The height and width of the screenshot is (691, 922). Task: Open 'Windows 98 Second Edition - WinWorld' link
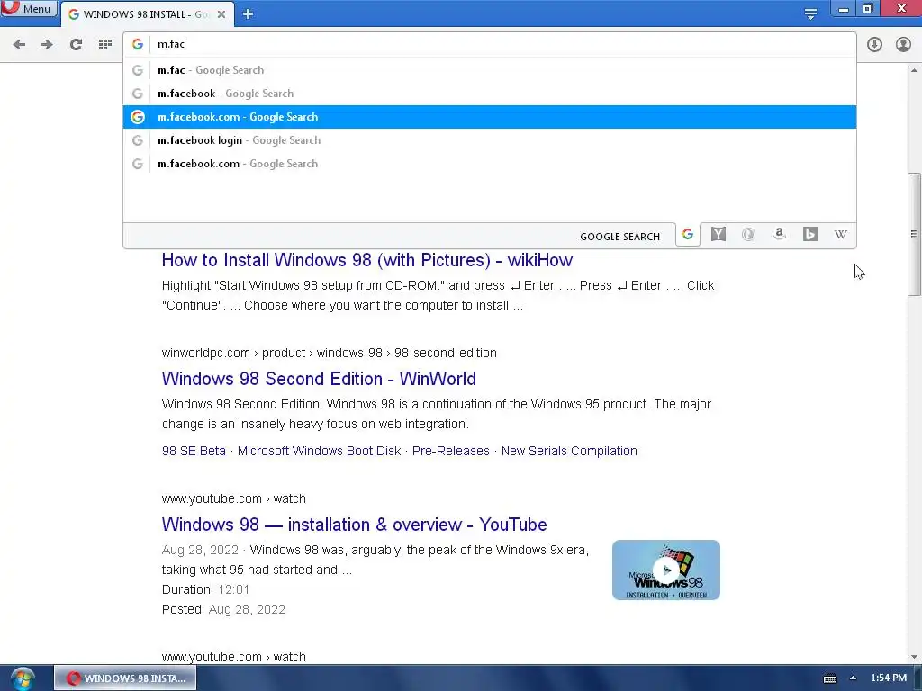click(x=319, y=379)
